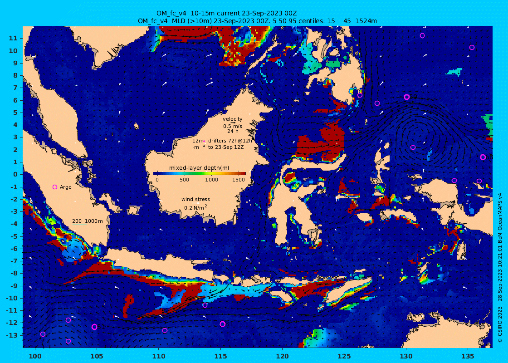Click Argo float marker near 11°N 131°E

tap(422, 36)
